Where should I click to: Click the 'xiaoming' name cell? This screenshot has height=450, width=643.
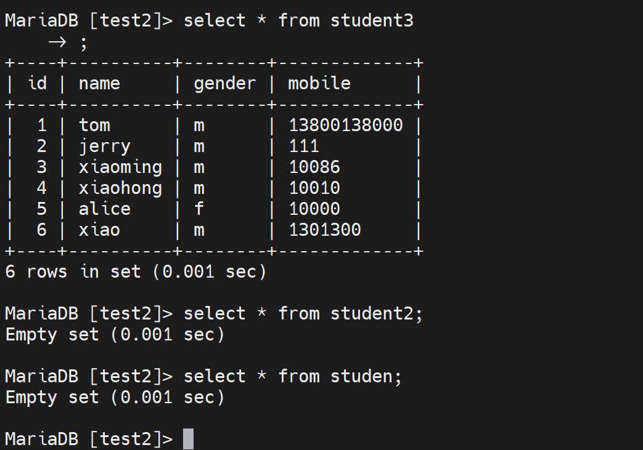point(120,167)
